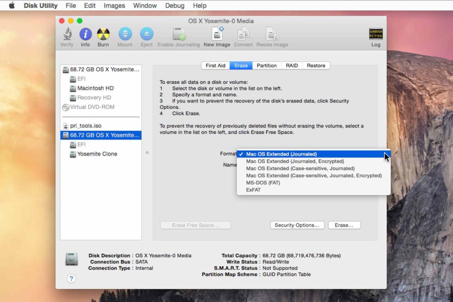Switch to the First Aid tab
This screenshot has width=453, height=302.
click(x=215, y=65)
